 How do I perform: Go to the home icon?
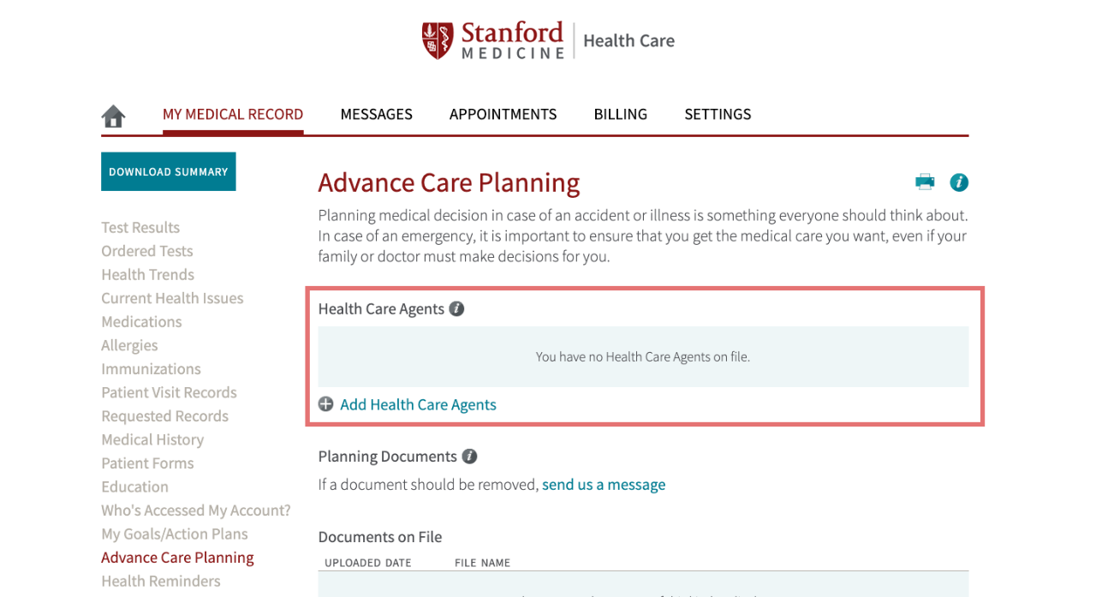point(113,116)
